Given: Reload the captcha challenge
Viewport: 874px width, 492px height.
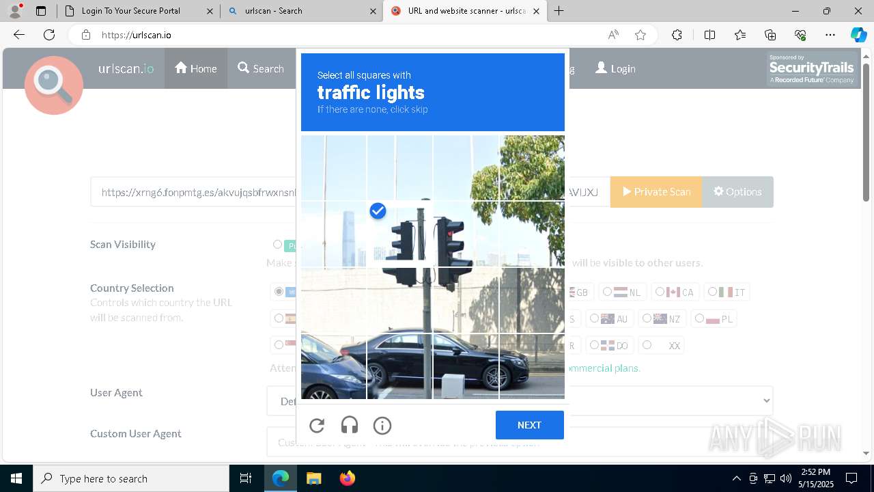Looking at the screenshot, I should point(317,426).
